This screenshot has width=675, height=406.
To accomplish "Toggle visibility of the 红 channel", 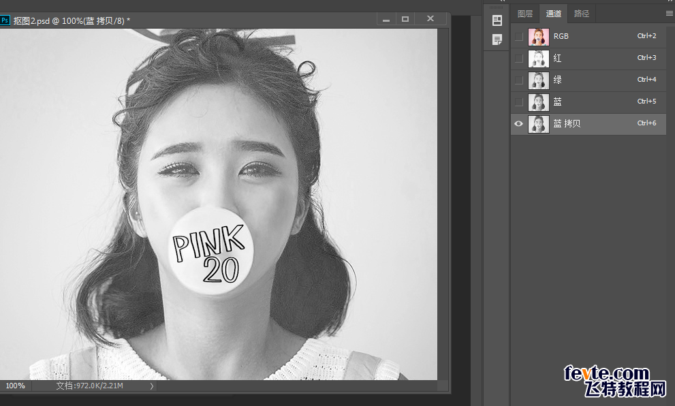I will pyautogui.click(x=519, y=59).
